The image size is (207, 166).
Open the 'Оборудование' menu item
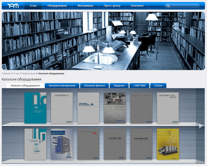point(57,6)
